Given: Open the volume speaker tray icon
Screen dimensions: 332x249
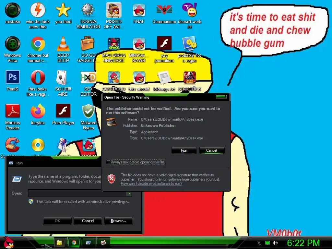Looking at the screenshot, I should point(275,243).
